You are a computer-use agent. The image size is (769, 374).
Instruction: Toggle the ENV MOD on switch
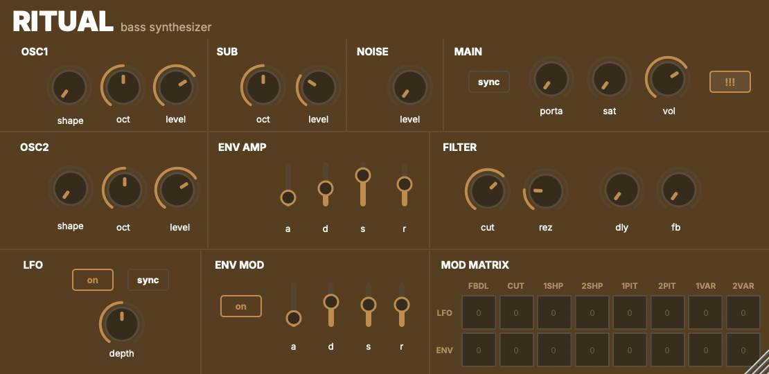pyautogui.click(x=241, y=306)
